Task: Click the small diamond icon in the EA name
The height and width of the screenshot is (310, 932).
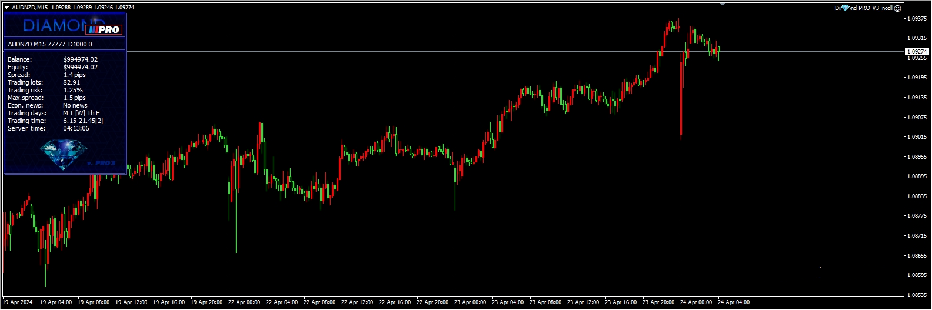Action: pos(845,8)
